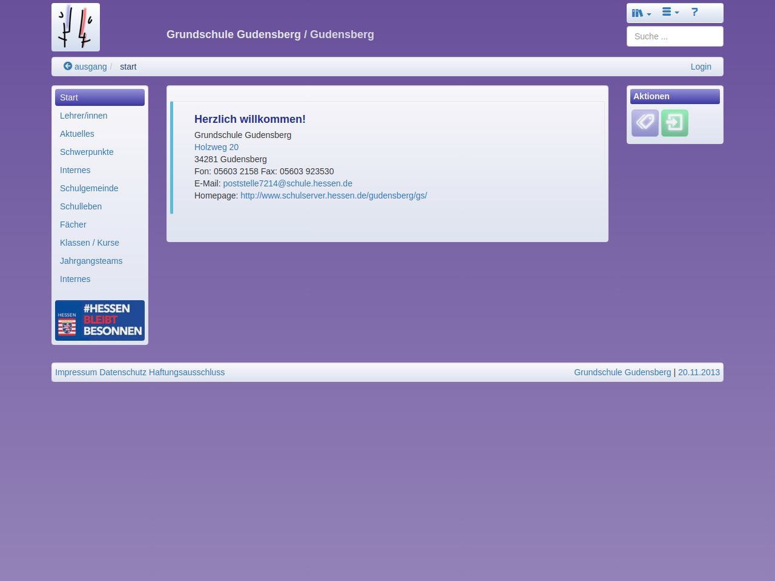Open the Schwerpunkte section

pos(87,152)
